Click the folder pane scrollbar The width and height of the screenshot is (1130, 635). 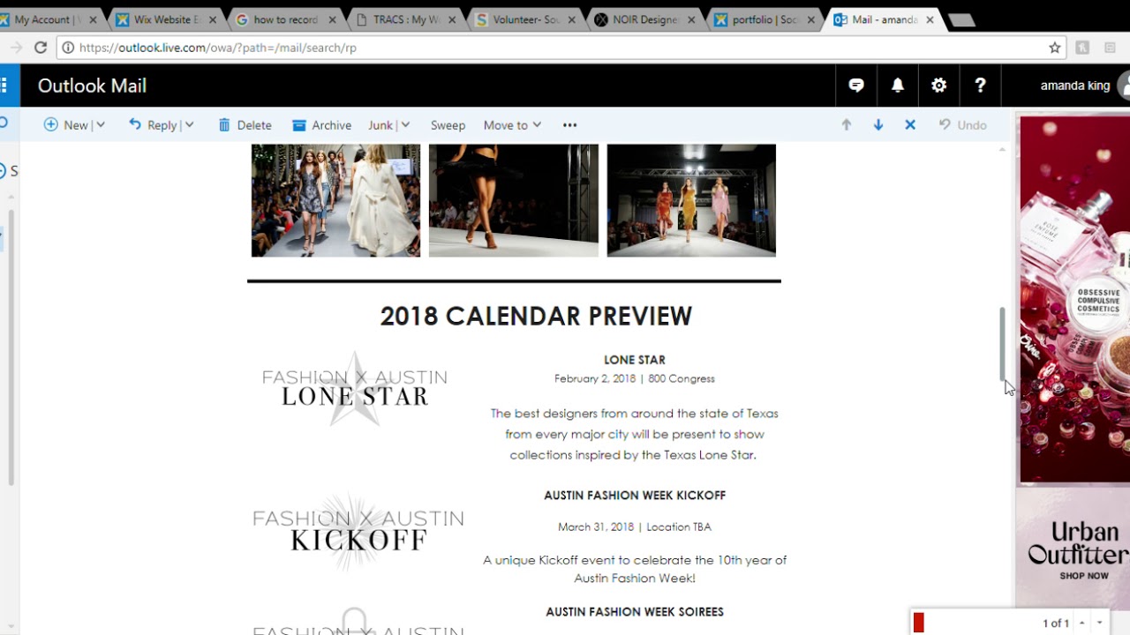pyautogui.click(x=11, y=347)
